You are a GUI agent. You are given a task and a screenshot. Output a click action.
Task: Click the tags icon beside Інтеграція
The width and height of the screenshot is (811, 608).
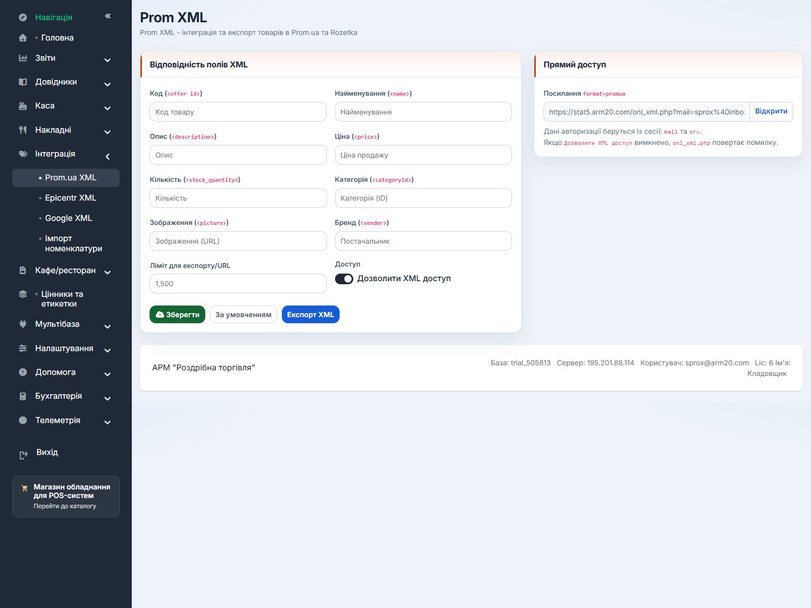coord(23,154)
